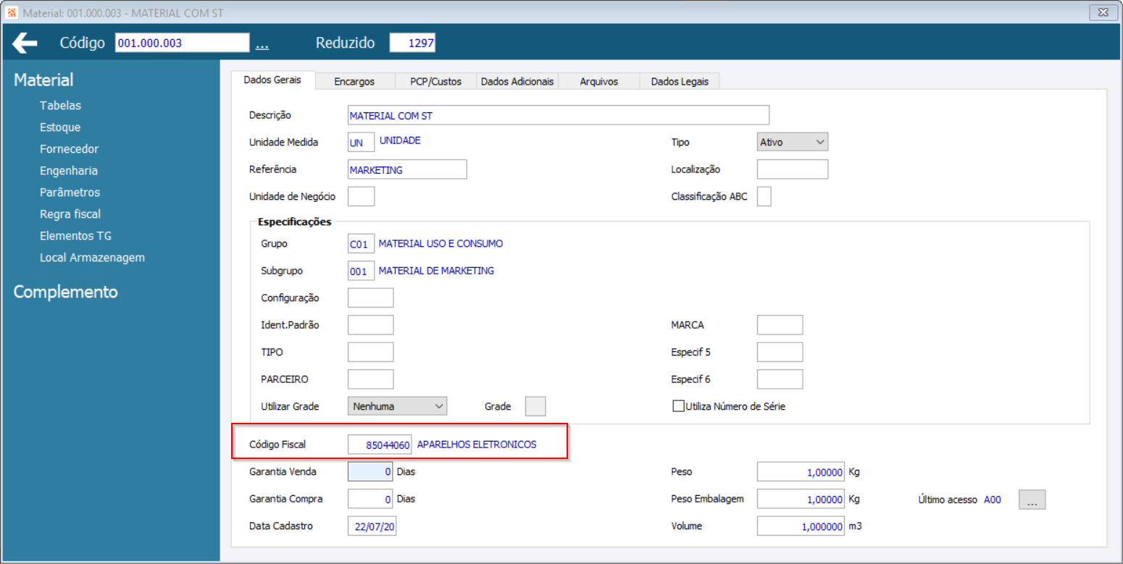Viewport: 1123px width, 564px height.
Task: Open the Tipo dropdown showing Ativo
Action: pyautogui.click(x=792, y=142)
